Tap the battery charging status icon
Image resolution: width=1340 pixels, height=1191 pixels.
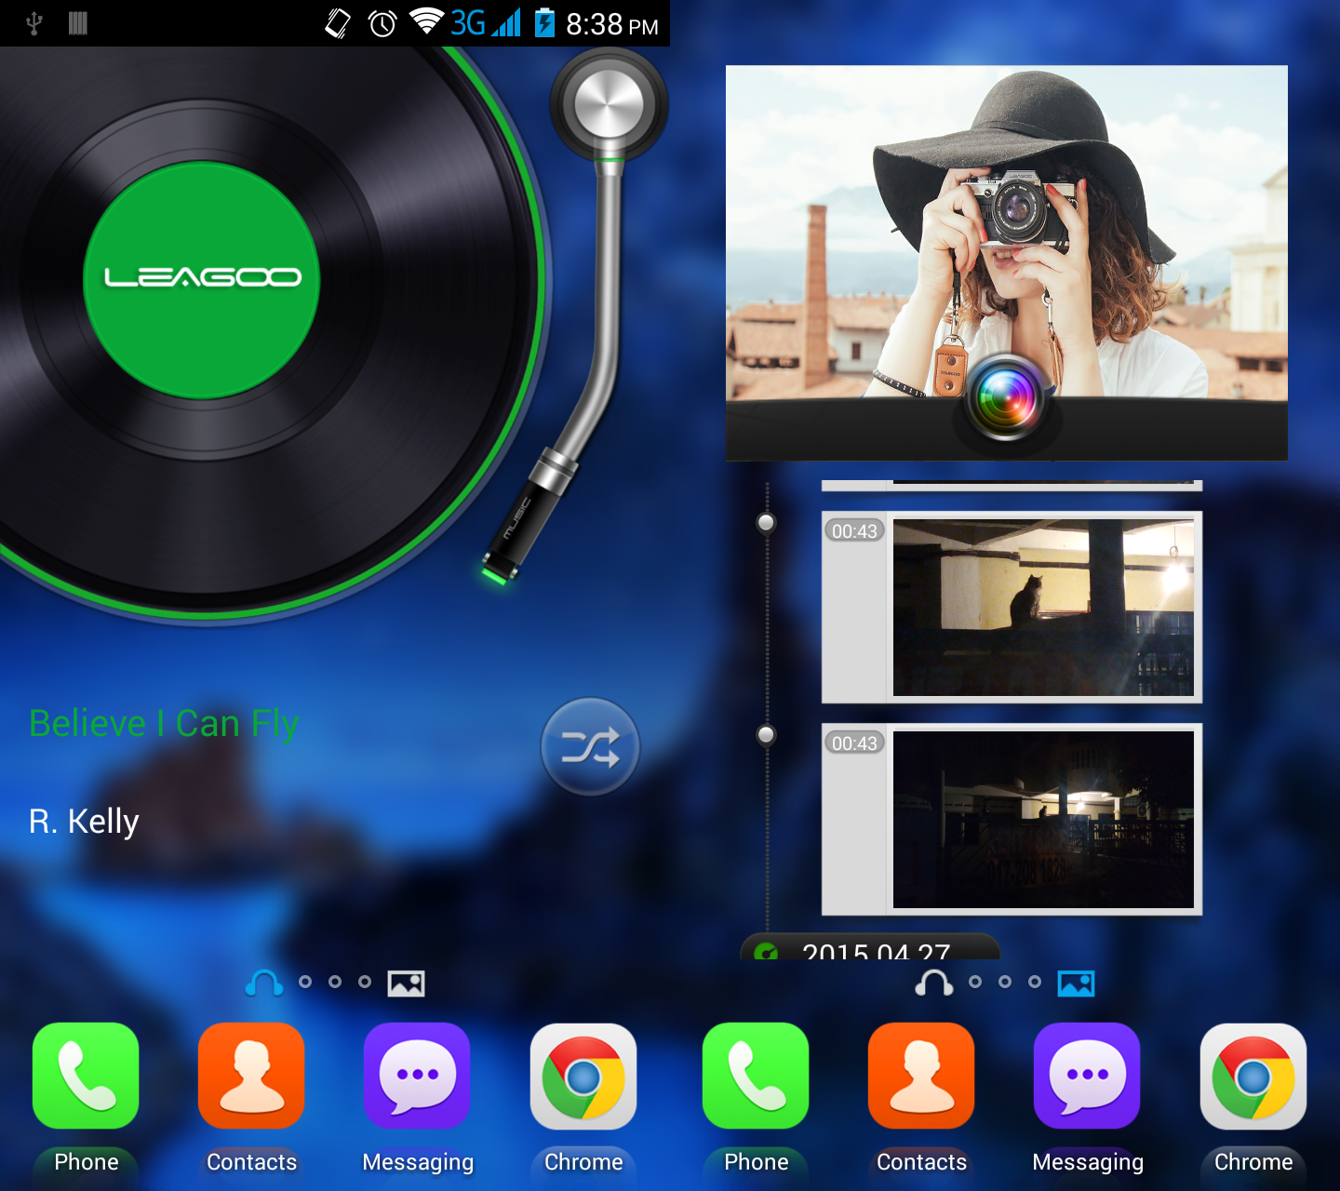pyautogui.click(x=544, y=22)
